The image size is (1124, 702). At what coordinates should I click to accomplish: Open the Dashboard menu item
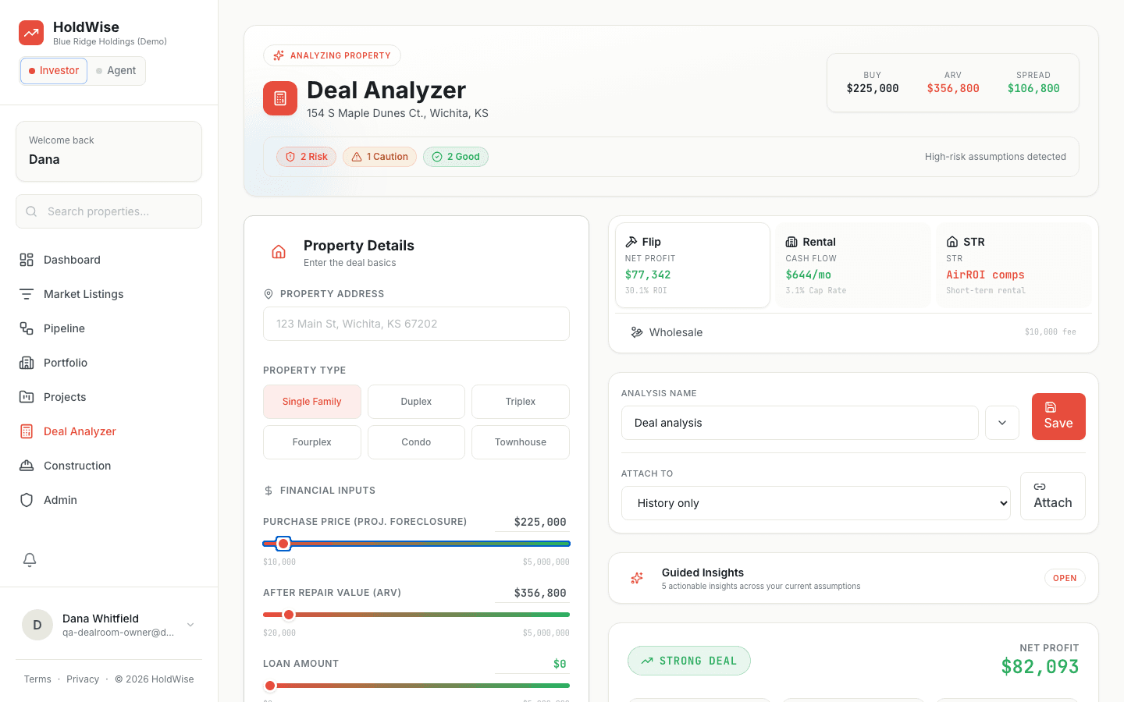coord(108,260)
